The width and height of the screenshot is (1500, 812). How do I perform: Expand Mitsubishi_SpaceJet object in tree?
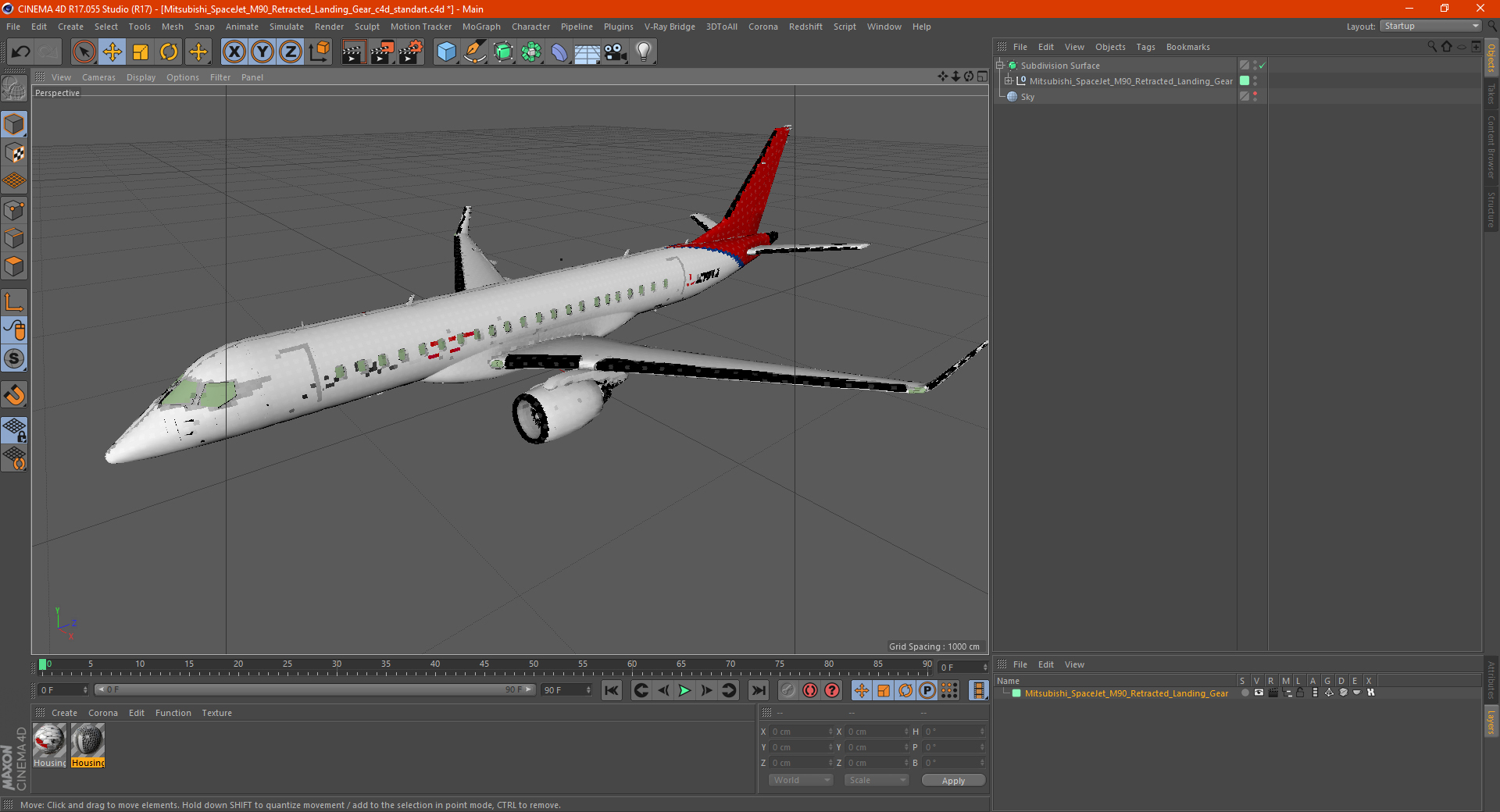(x=1009, y=80)
